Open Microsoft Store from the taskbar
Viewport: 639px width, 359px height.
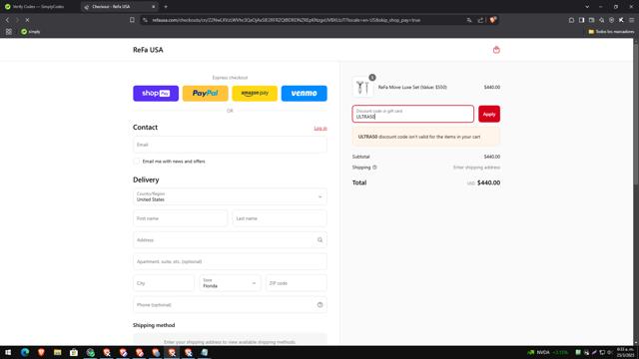pos(74,352)
